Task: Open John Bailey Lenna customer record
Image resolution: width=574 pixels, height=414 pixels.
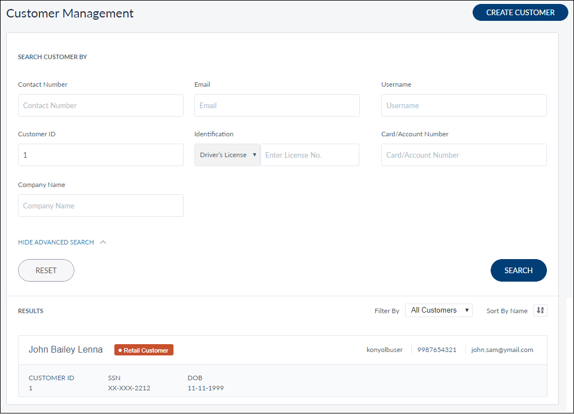Action: [66, 350]
